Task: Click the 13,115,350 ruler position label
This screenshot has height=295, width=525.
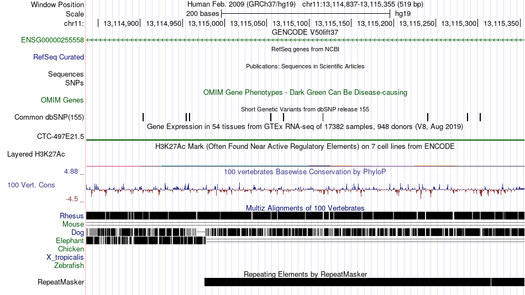Action: [501, 23]
